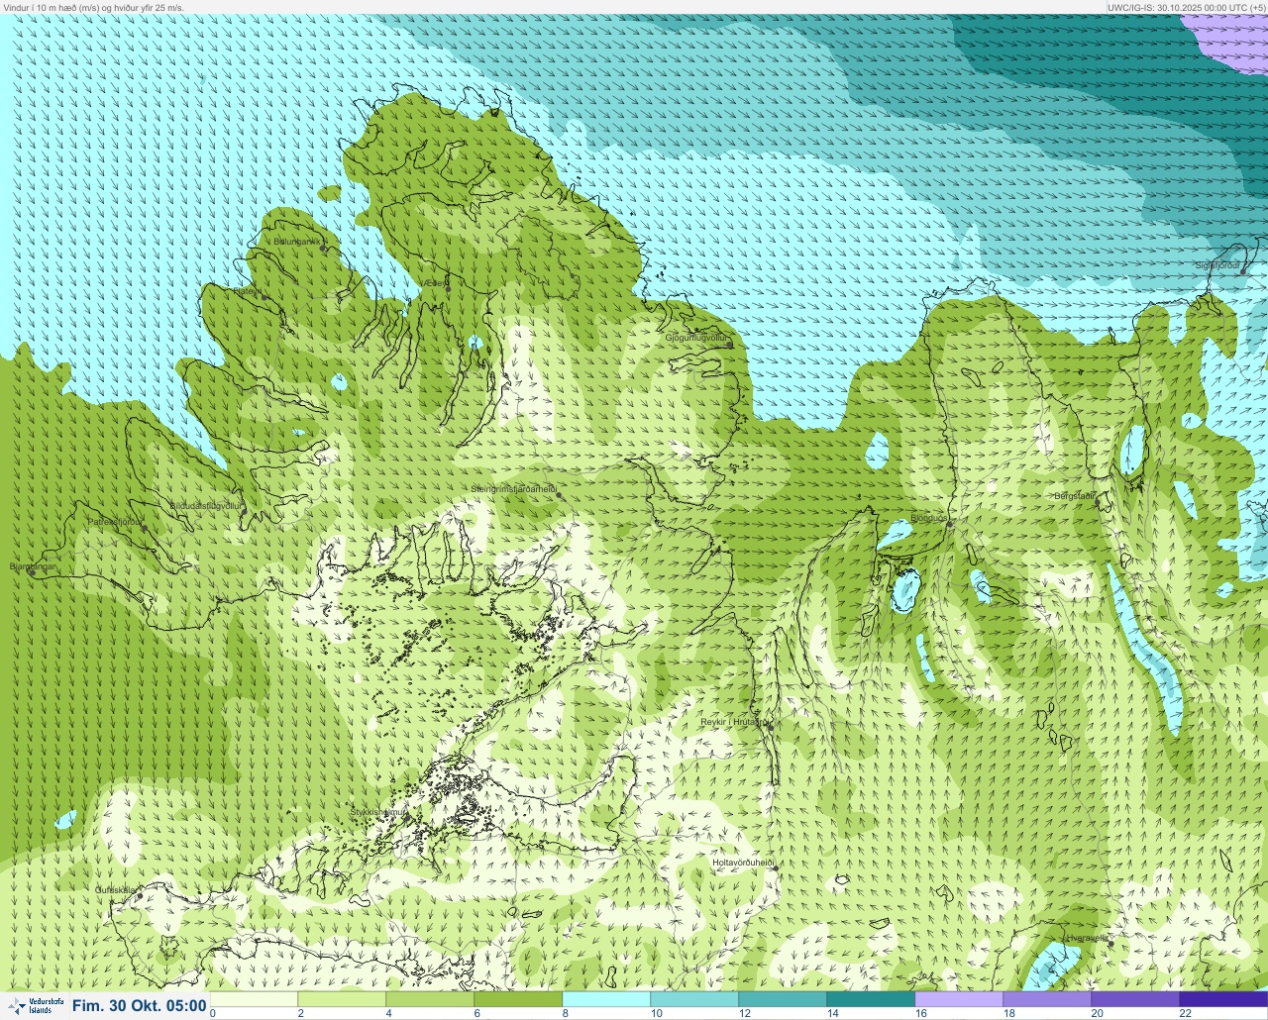Click the Steingrímsfjarðarheiði station dot
The width and height of the screenshot is (1268, 1020).
point(560,494)
